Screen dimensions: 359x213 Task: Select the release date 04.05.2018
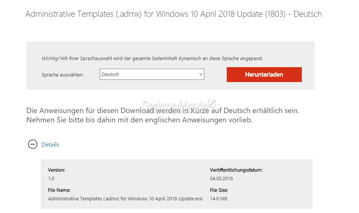(x=221, y=178)
